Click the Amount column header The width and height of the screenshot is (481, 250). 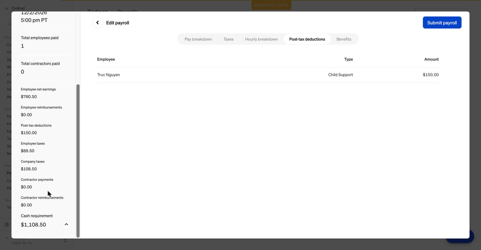tap(431, 59)
